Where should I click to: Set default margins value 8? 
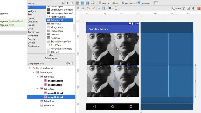[x=99, y=8]
